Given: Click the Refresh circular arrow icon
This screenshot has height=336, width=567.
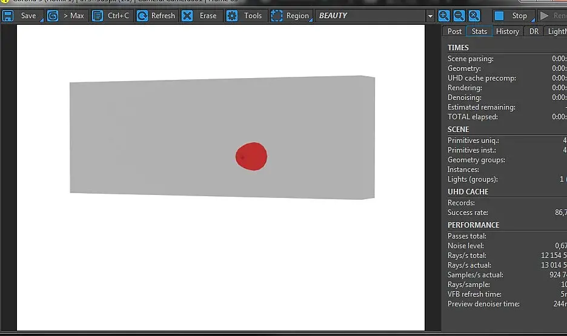Looking at the screenshot, I should (x=142, y=16).
